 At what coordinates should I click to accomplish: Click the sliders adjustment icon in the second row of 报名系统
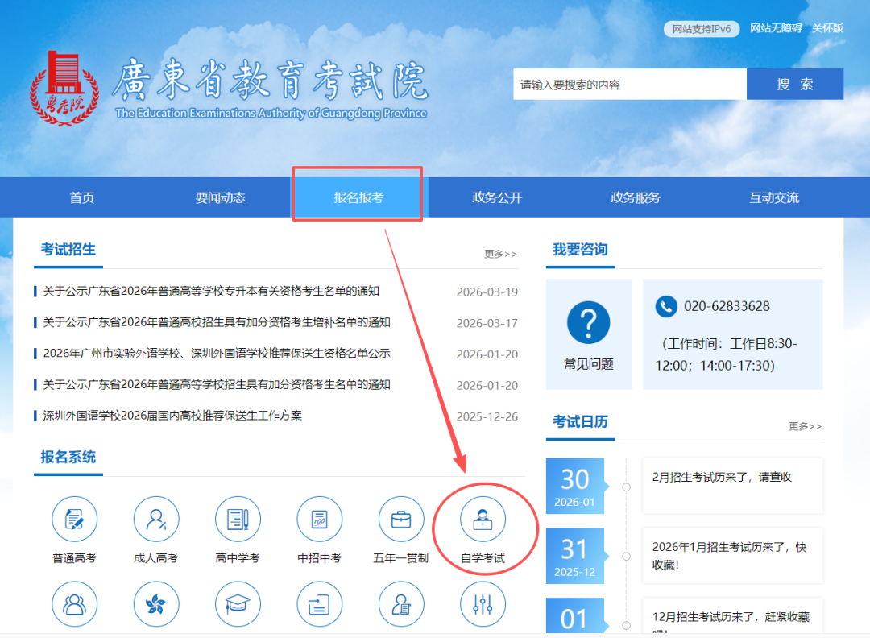click(483, 604)
